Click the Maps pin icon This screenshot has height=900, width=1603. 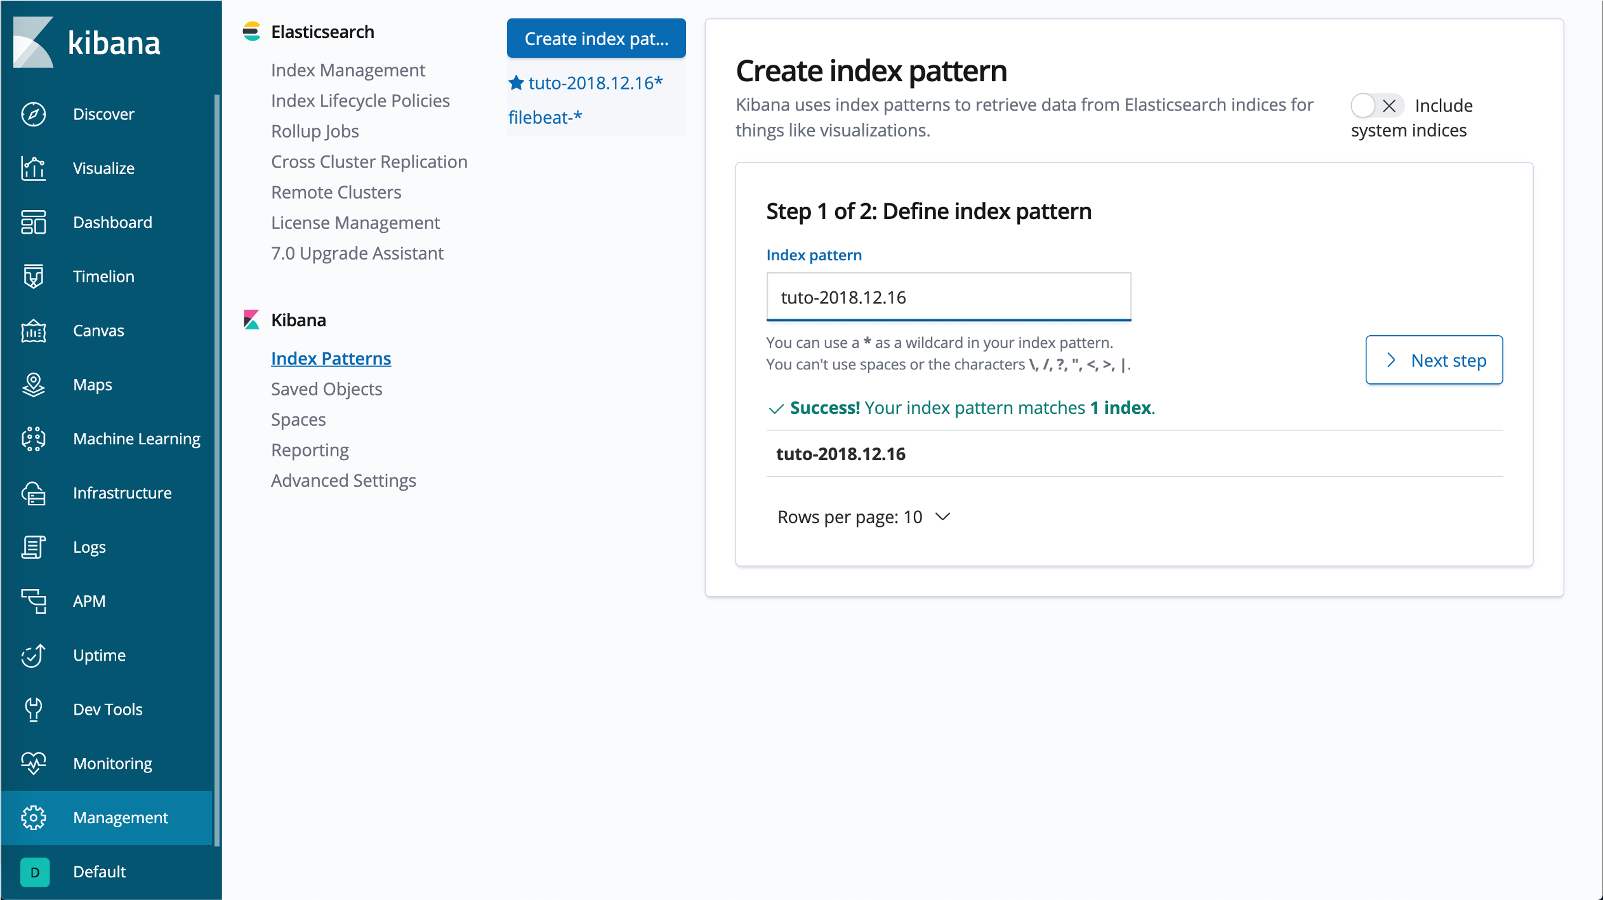33,385
